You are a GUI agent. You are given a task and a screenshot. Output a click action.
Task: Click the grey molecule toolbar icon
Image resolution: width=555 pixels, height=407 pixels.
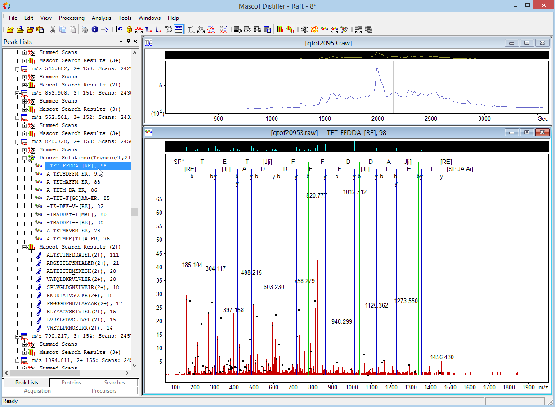coord(304,30)
